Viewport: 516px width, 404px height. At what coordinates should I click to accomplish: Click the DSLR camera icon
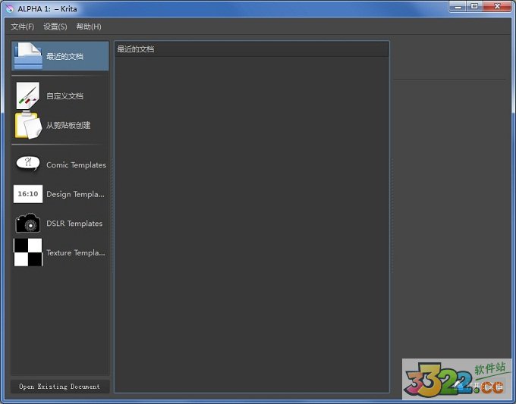pyautogui.click(x=28, y=223)
